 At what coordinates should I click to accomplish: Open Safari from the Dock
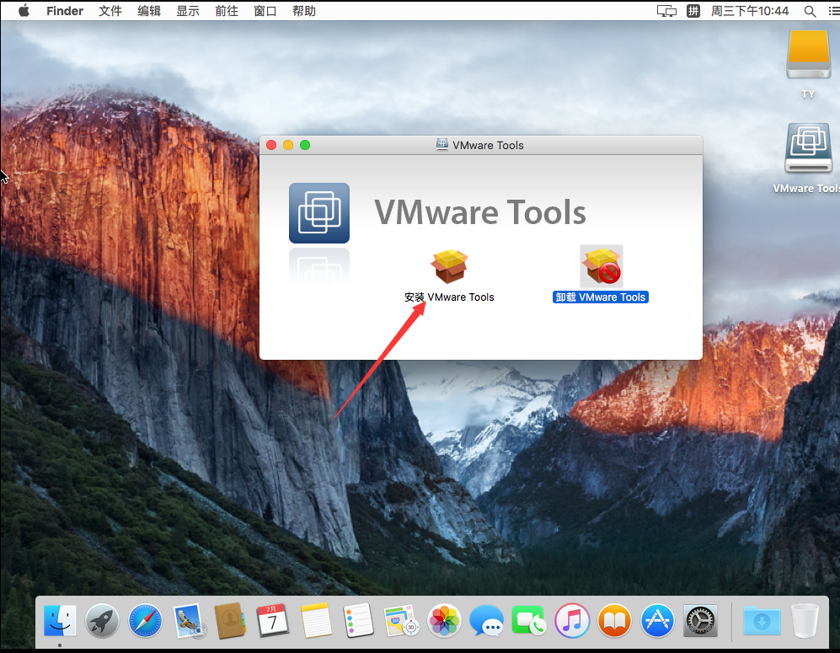145,621
